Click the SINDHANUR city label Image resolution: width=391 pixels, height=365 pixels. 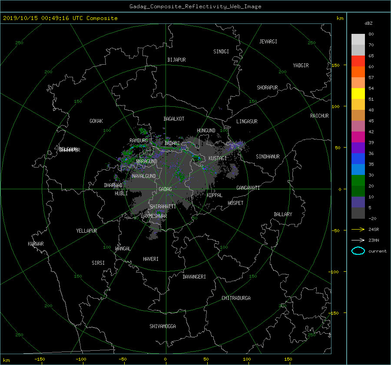click(x=268, y=157)
